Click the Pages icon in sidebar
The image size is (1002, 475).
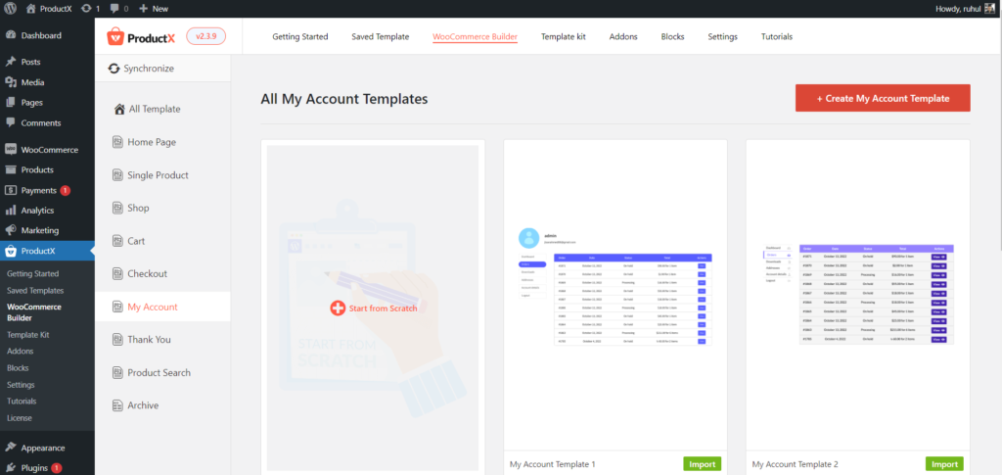[x=11, y=102]
